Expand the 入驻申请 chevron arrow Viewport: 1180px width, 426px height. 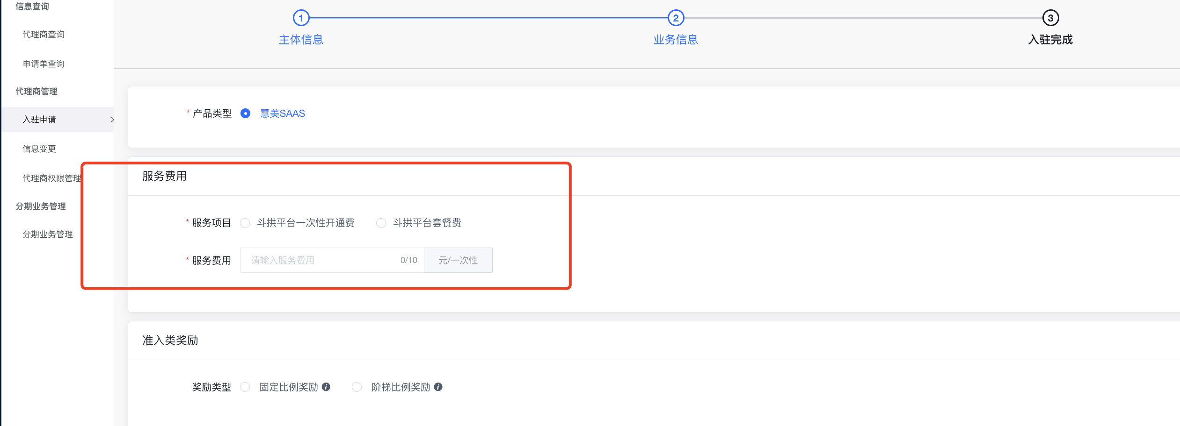click(112, 120)
